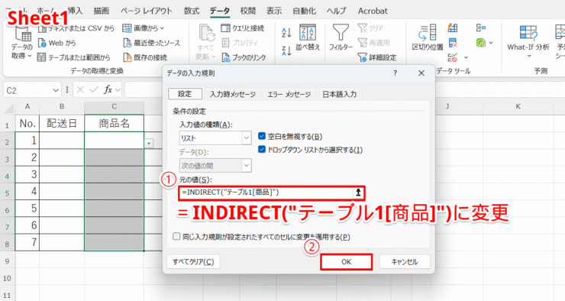
Task: Click the Flash Fill icon in データ ツール
Action: 453,28
